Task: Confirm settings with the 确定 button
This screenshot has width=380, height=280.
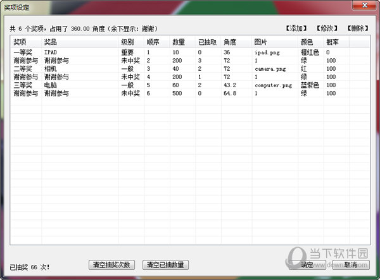Action: point(308,265)
